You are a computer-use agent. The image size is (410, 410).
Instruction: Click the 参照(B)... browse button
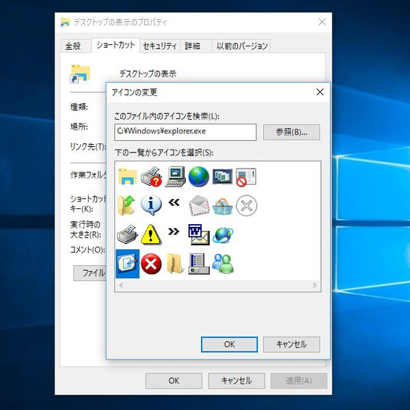(291, 132)
